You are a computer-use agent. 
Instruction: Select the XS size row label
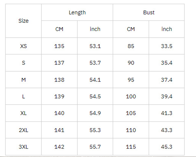(x=24, y=46)
